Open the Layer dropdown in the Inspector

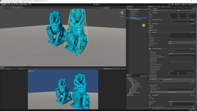(x=186, y=10)
